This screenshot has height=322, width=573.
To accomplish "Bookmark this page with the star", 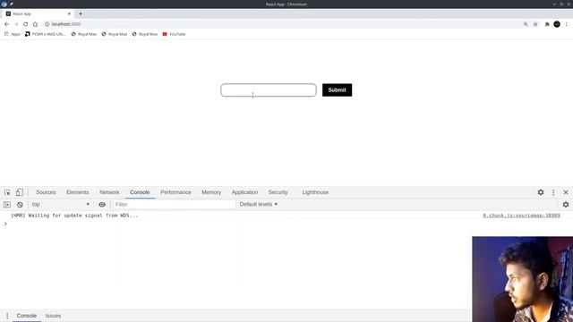I will [x=535, y=24].
